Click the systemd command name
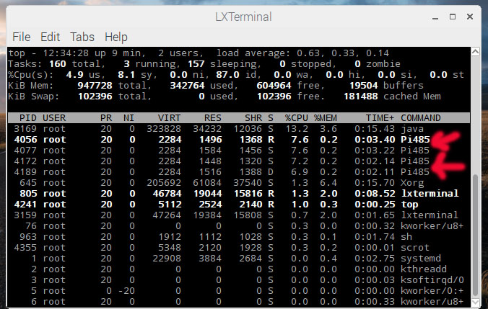Viewport: 488px width, 309px height. 420,259
